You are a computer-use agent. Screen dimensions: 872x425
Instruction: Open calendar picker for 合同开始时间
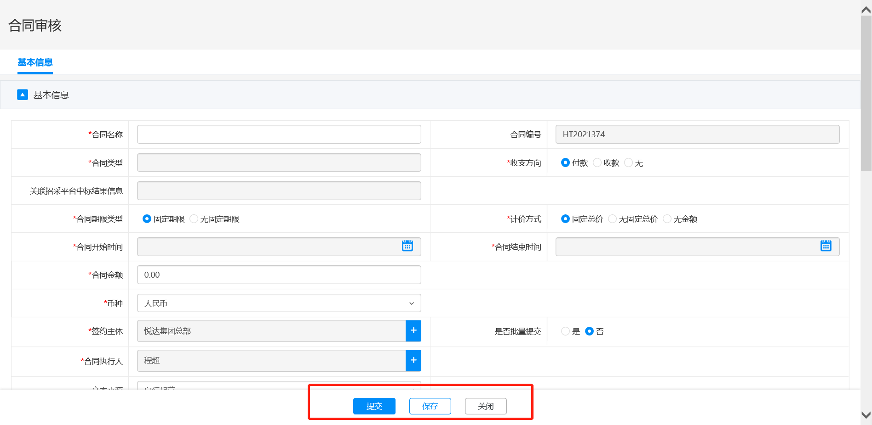point(407,246)
